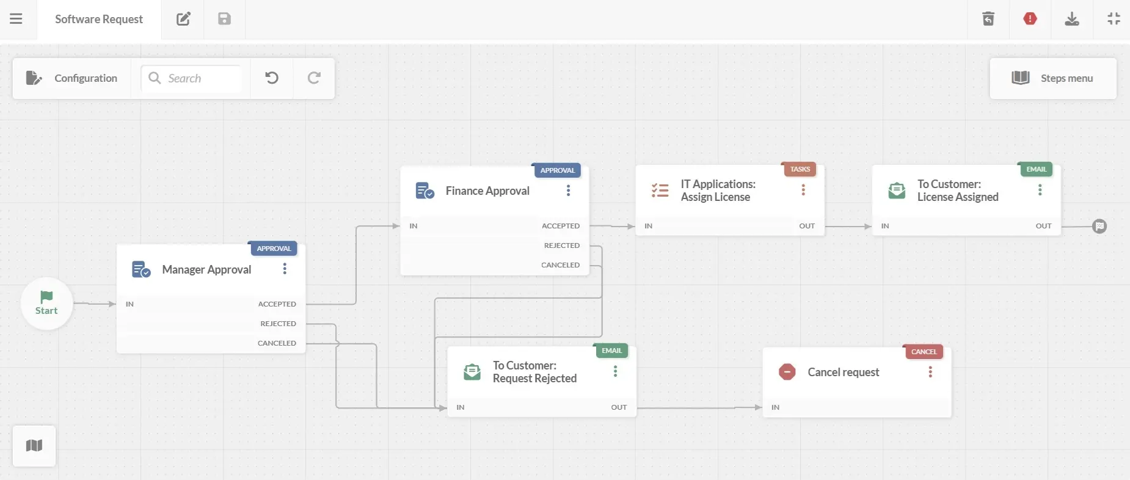Click the exit fullscreen collapse icon

coord(1114,19)
